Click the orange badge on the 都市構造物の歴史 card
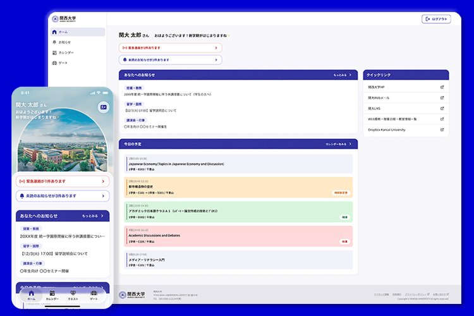 pos(341,193)
